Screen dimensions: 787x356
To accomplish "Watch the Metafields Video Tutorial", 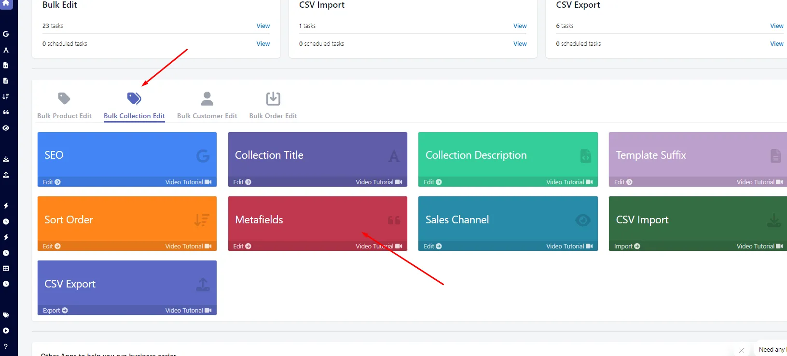I will coord(379,246).
